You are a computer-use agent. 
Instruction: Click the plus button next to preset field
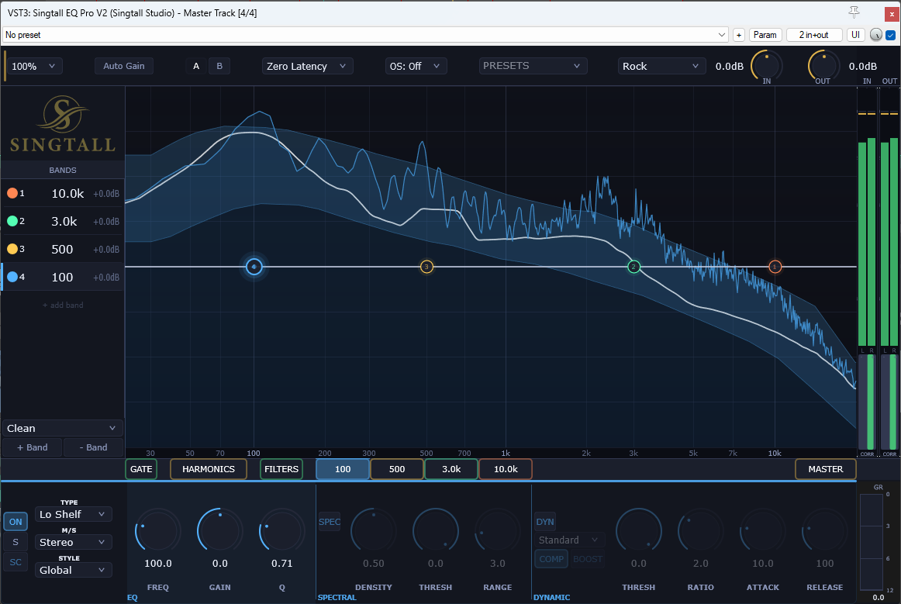739,35
